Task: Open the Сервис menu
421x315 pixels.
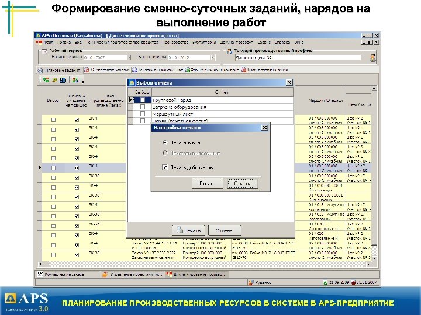Action: click(264, 43)
